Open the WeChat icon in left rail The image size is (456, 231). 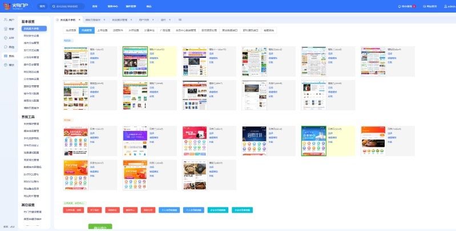click(6, 47)
